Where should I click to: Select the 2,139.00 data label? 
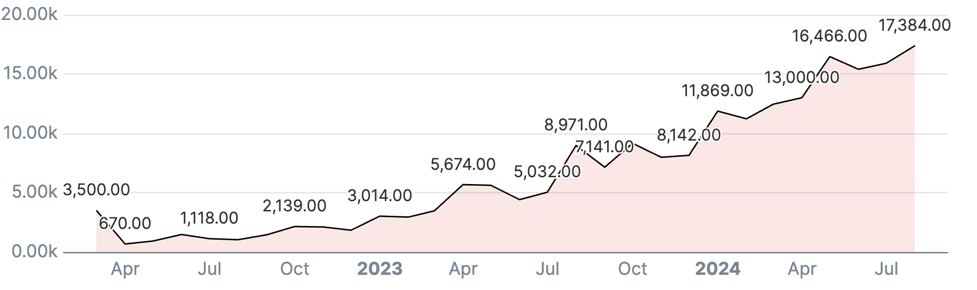(x=294, y=206)
